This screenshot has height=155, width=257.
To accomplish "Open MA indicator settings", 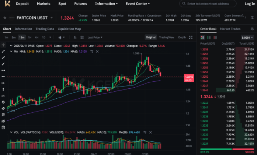I will [x=93, y=52].
